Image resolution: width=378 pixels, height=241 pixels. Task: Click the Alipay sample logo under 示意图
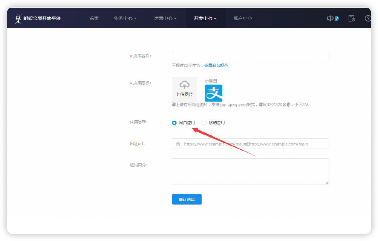214,93
